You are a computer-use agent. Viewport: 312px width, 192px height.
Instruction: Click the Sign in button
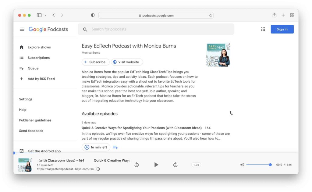(x=282, y=29)
